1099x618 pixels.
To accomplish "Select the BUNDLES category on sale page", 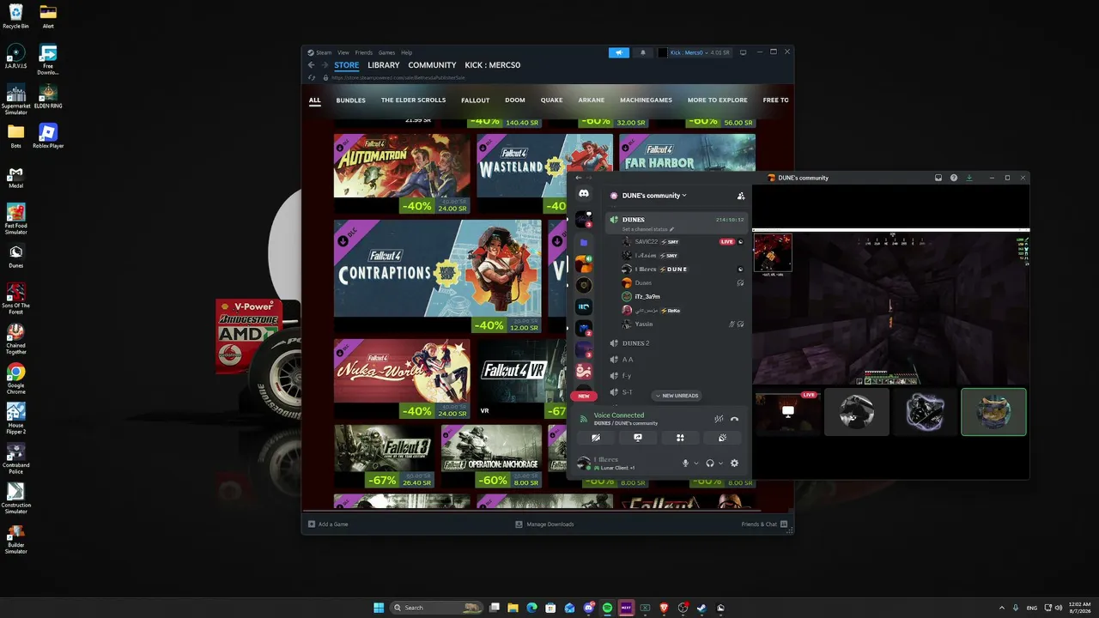I will [350, 100].
